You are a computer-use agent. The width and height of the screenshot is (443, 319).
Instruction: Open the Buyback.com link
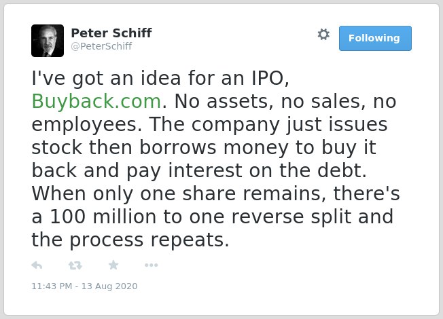tap(96, 101)
